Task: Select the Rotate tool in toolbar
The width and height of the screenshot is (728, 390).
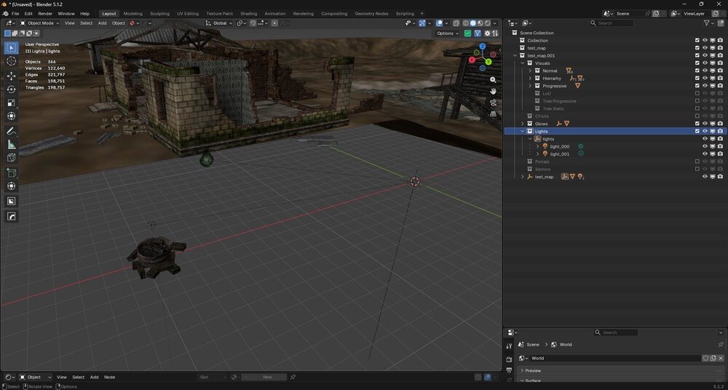Action: tap(12, 89)
